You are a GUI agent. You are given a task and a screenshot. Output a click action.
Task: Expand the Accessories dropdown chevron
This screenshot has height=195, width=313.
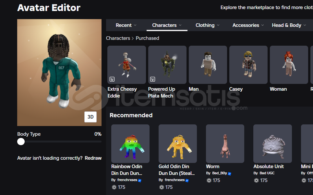point(263,25)
